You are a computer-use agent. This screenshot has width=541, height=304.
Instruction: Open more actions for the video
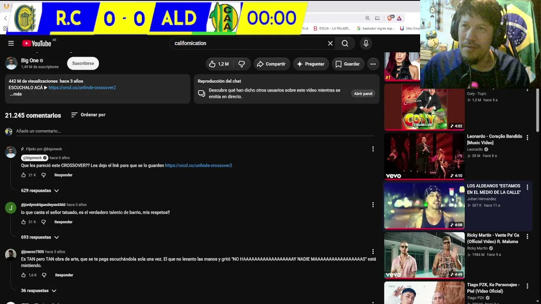click(373, 64)
